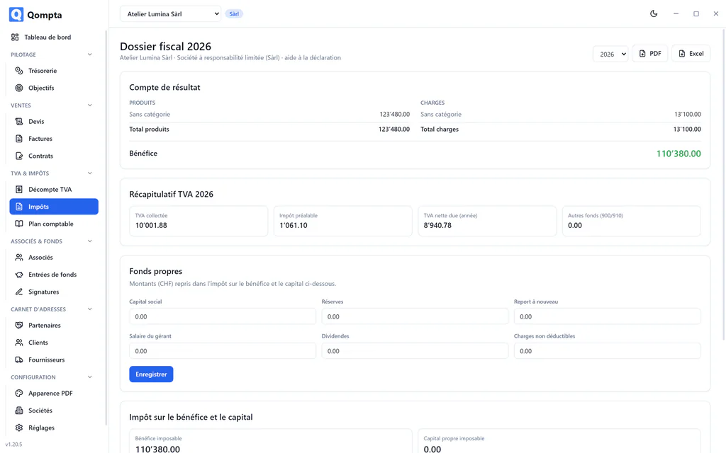Open the Tableau de bord page
The width and height of the screenshot is (726, 453).
pos(54,37)
